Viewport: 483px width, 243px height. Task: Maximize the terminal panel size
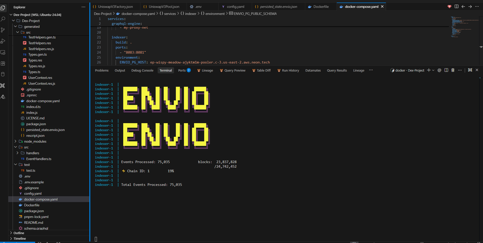470,70
